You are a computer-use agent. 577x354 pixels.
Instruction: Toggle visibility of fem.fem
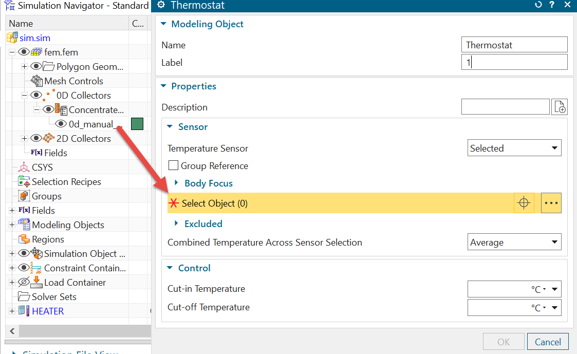(x=24, y=52)
